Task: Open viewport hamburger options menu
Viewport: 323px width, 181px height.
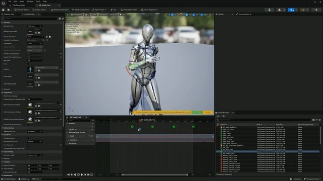Action: tap(67, 15)
